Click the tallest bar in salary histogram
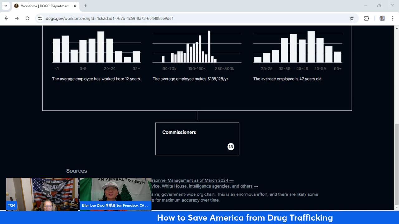 (x=209, y=47)
